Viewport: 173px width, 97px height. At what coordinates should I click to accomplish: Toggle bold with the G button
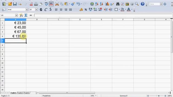pyautogui.click(x=41, y=10)
